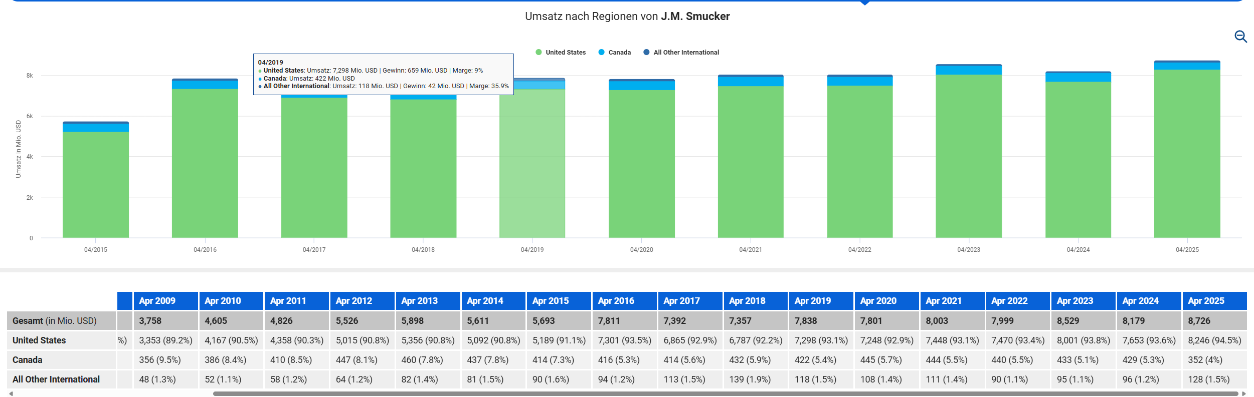This screenshot has width=1254, height=397.
Task: Click the small triangle pointer at top
Action: tap(864, 3)
